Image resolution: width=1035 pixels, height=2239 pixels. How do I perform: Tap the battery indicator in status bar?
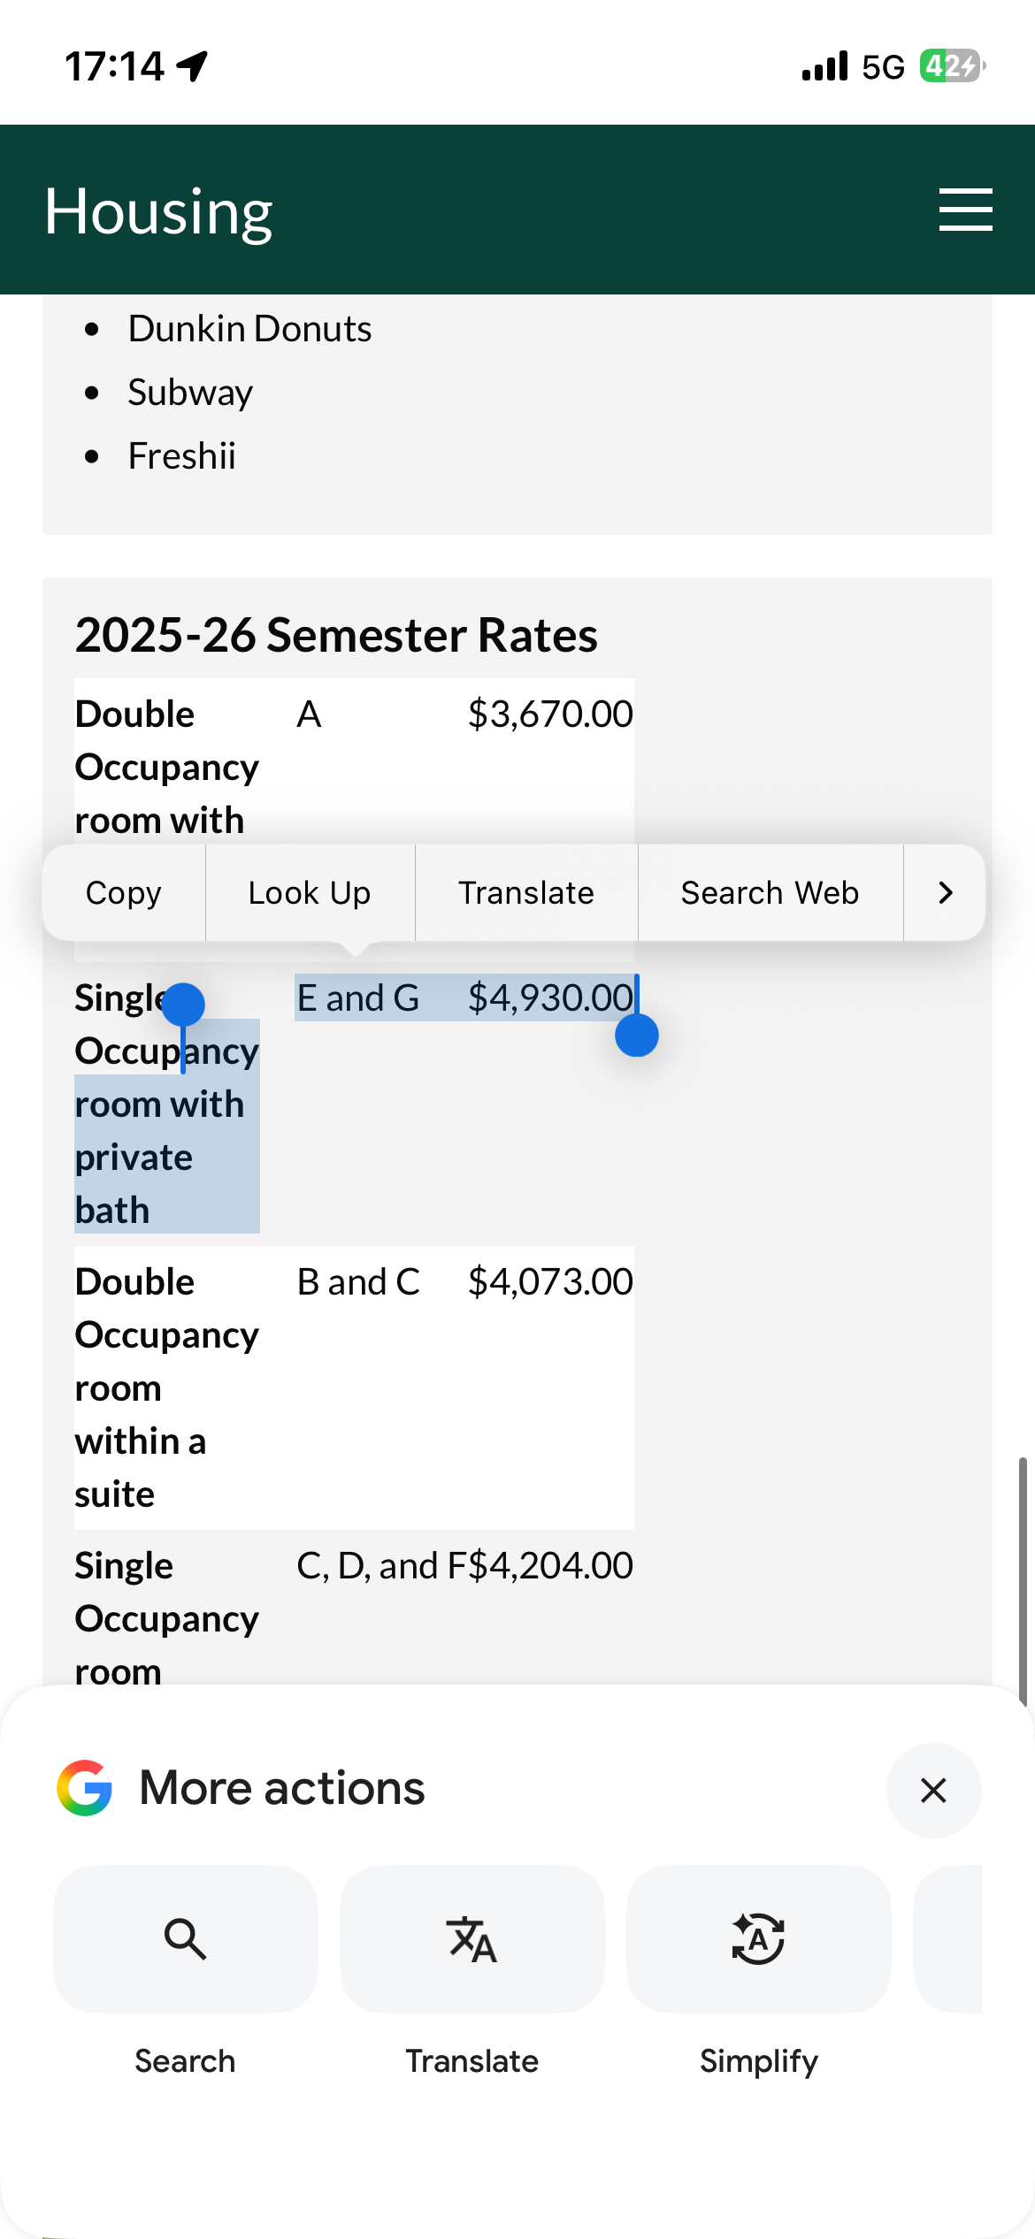click(x=951, y=66)
